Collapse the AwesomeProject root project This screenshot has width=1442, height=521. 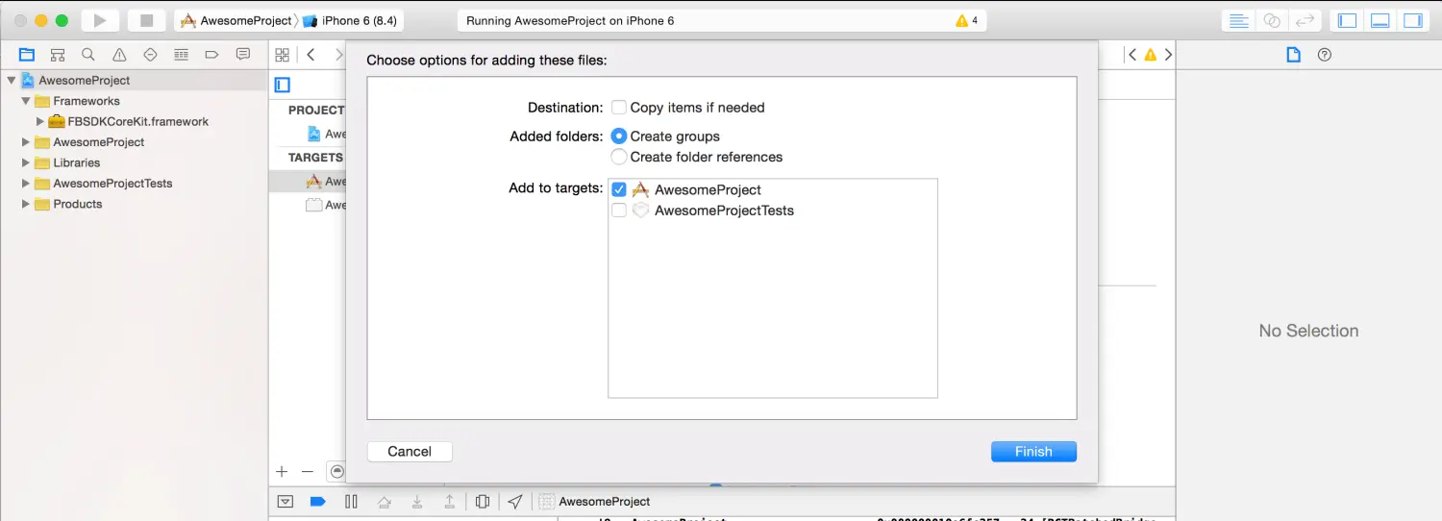[12, 81]
